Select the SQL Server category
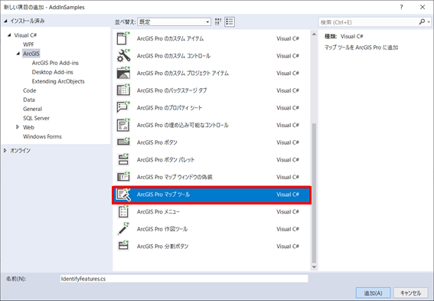The width and height of the screenshot is (434, 301). point(36,118)
